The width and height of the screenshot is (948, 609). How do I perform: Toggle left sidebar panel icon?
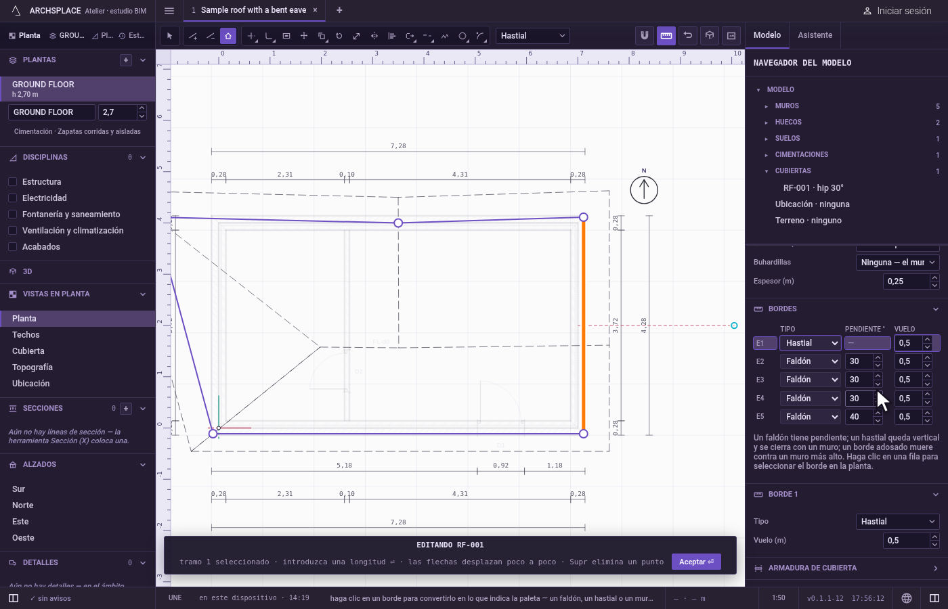pos(14,598)
